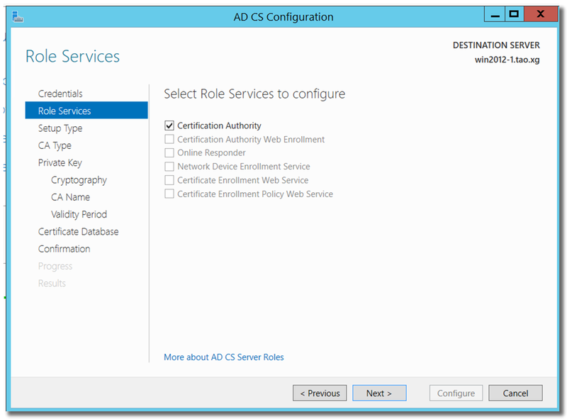Go to the Credentials step
567x419 pixels.
coord(60,94)
